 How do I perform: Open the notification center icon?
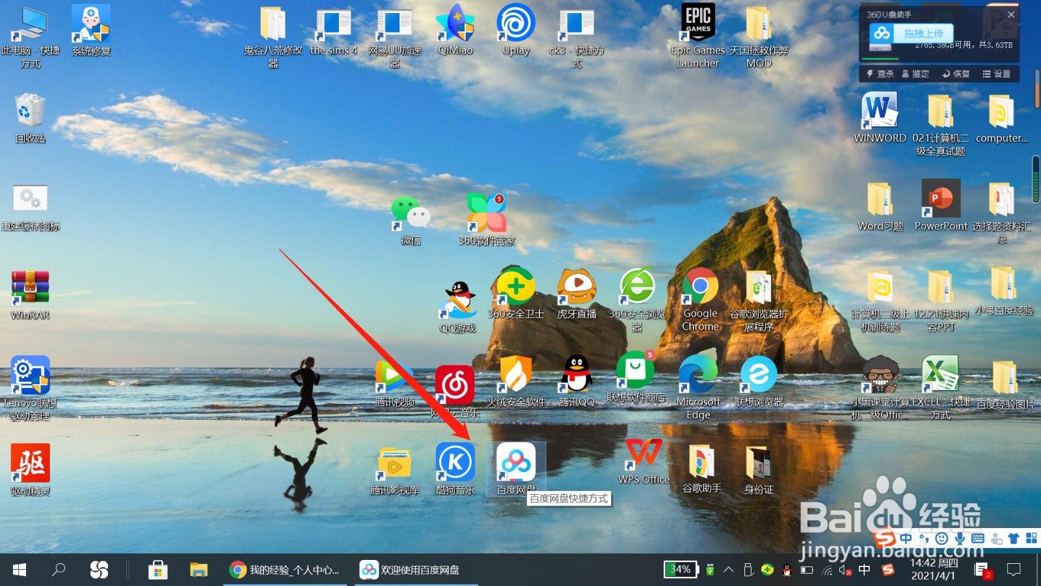point(1014,570)
